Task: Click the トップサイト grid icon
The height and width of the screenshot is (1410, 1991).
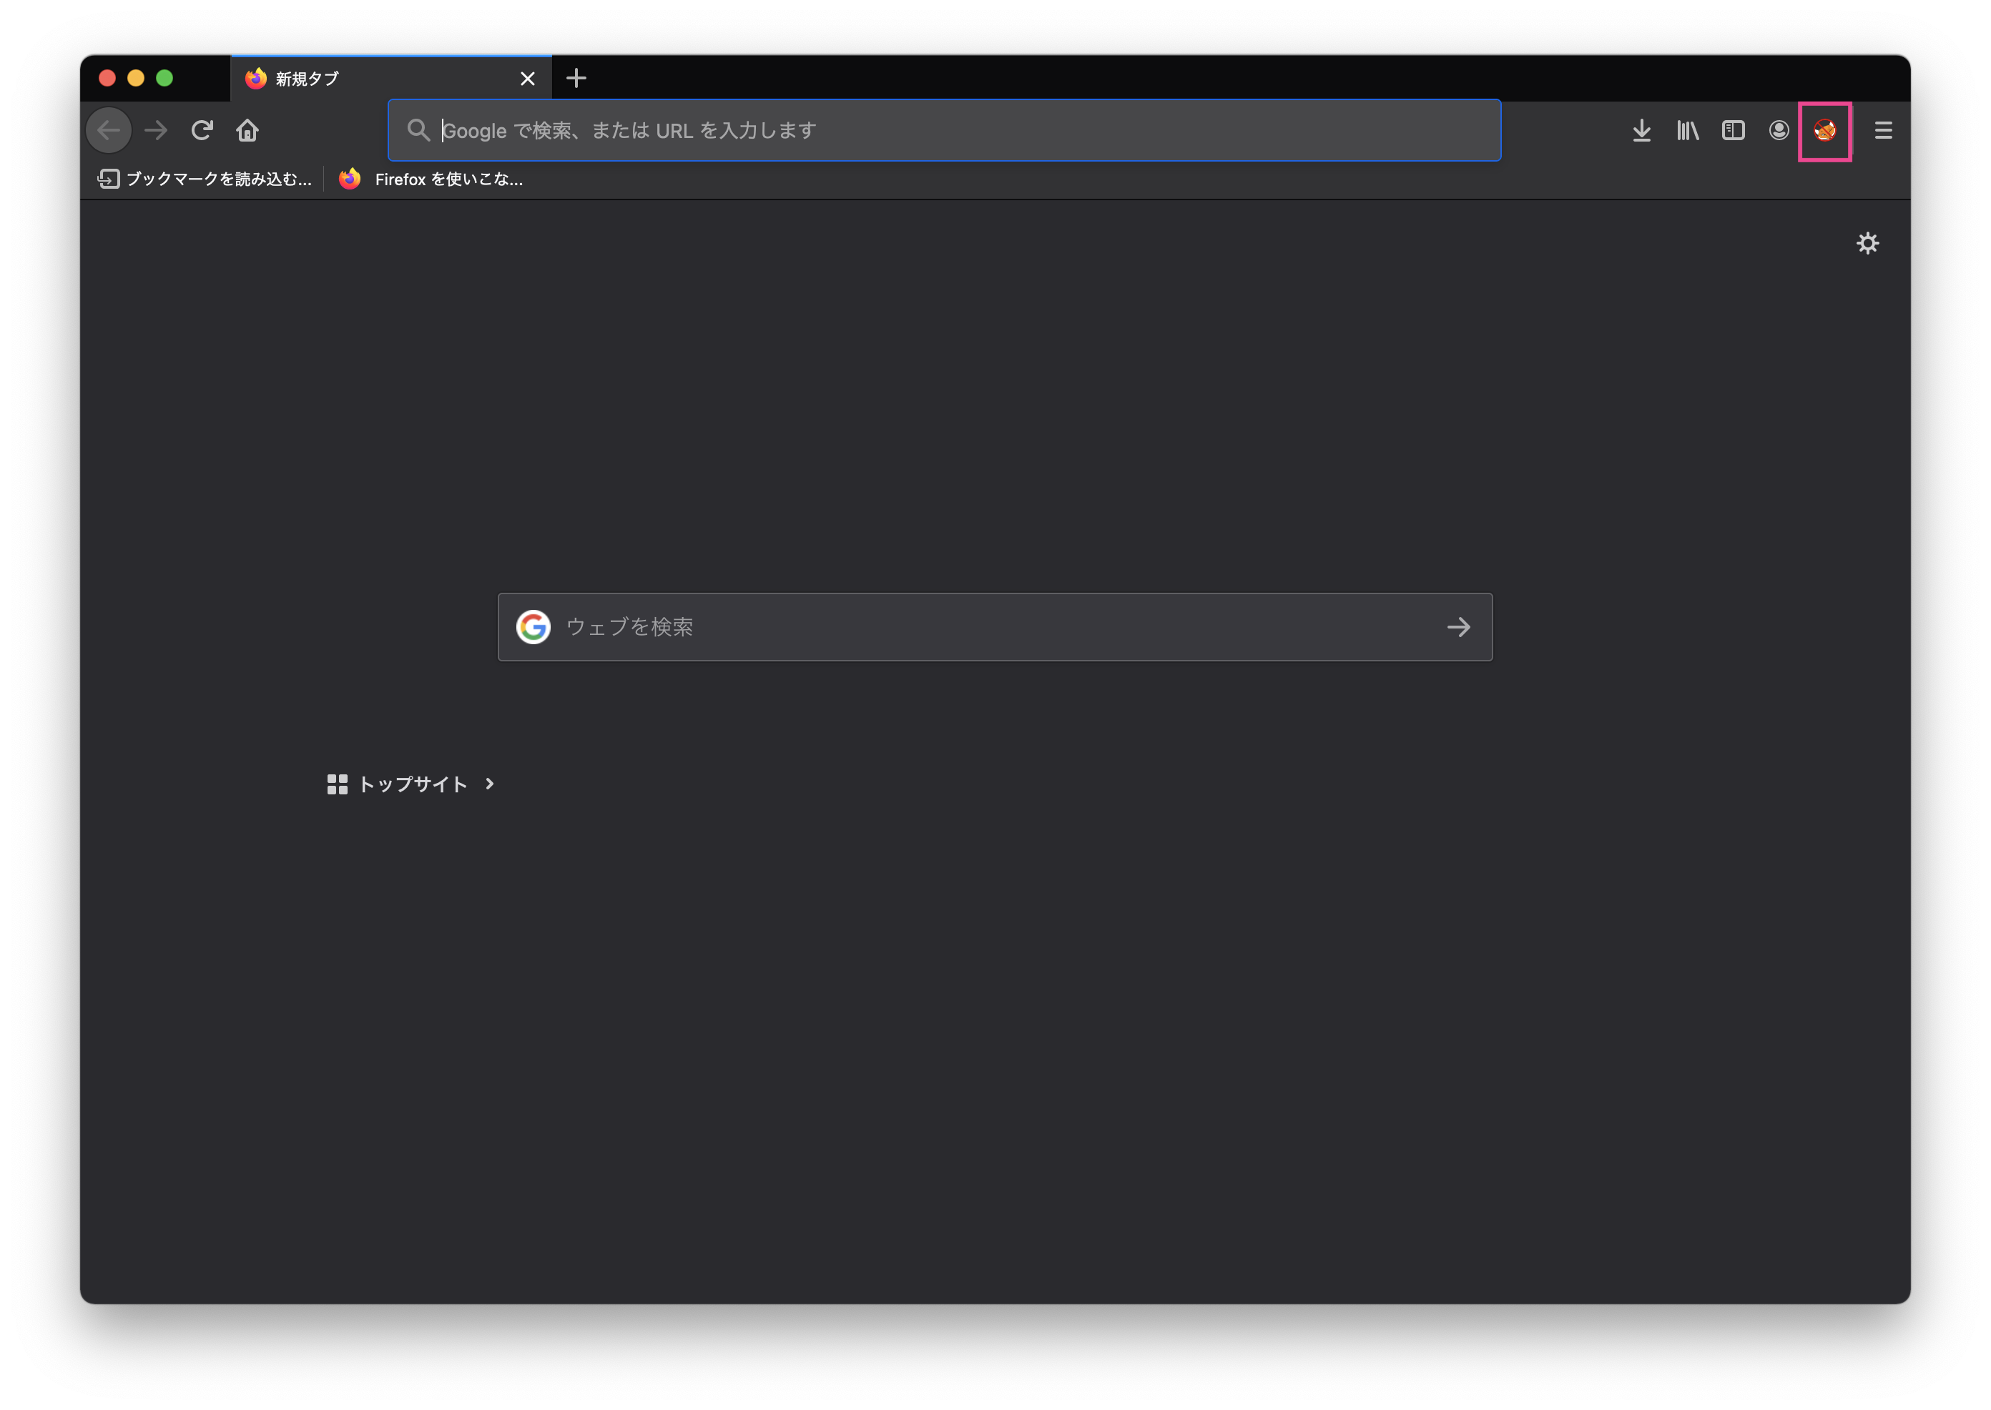Action: tap(337, 784)
